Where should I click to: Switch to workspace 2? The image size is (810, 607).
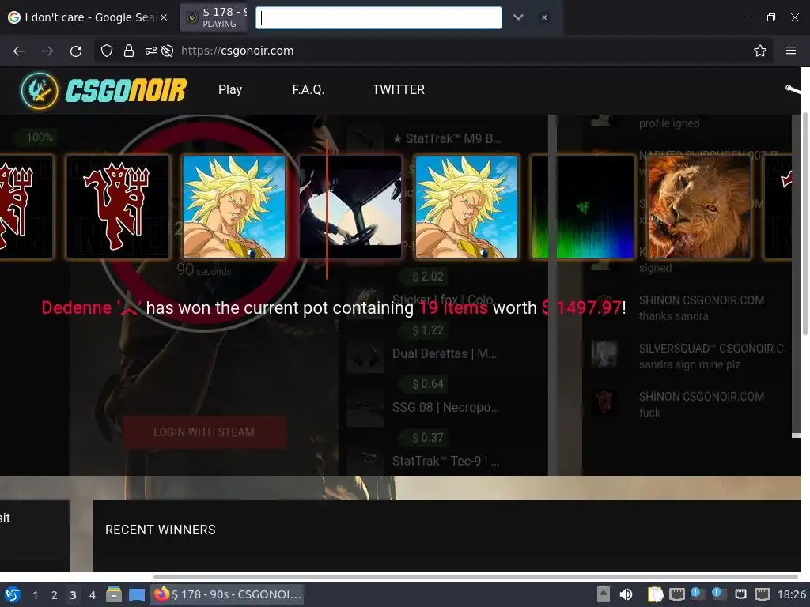pos(55,595)
